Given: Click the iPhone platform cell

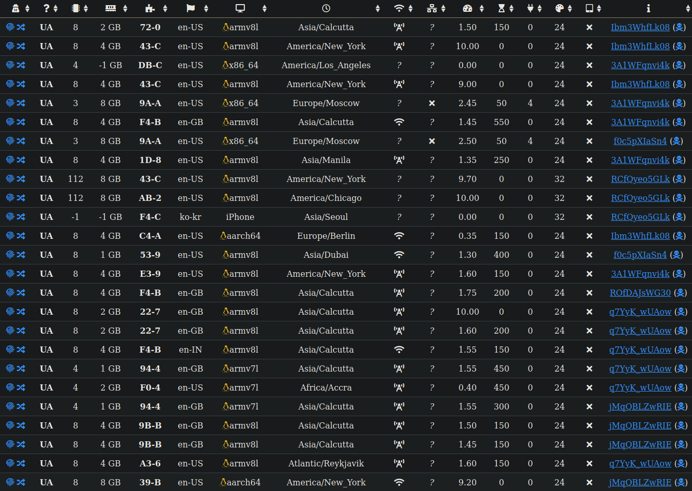Looking at the screenshot, I should coord(240,217).
